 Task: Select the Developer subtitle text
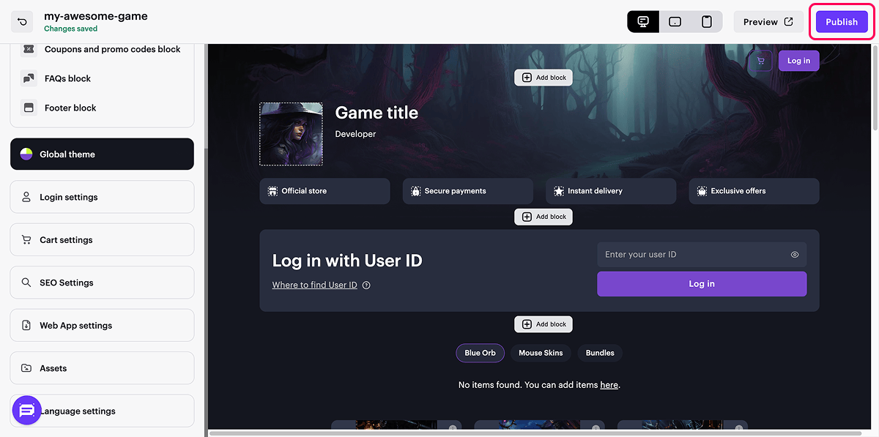(x=355, y=134)
